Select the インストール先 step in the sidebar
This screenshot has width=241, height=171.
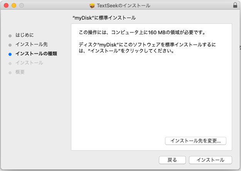point(32,44)
